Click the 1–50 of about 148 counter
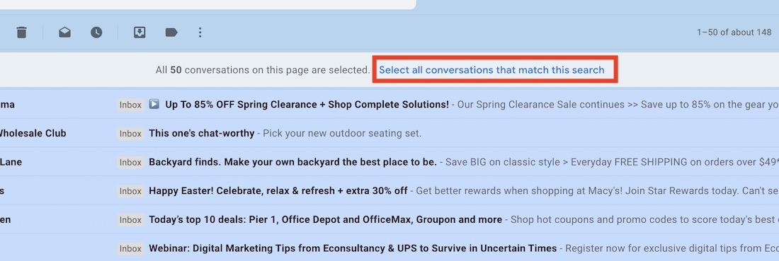 pyautogui.click(x=734, y=33)
